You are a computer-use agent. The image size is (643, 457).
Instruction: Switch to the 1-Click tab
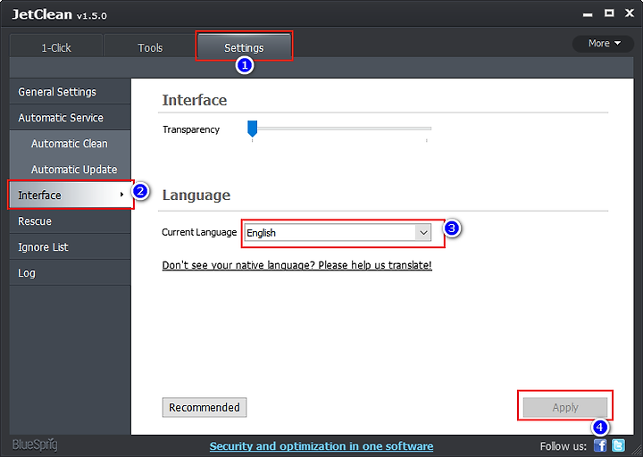[x=56, y=46]
